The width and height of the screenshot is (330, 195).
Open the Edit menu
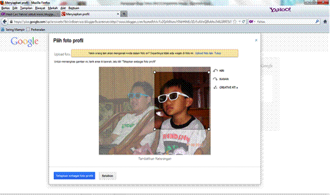click(x=14, y=8)
